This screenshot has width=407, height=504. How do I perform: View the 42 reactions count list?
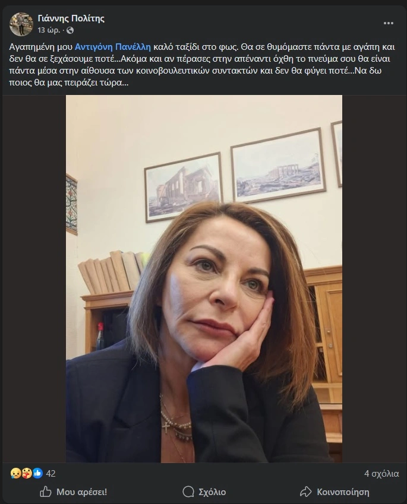click(51, 474)
